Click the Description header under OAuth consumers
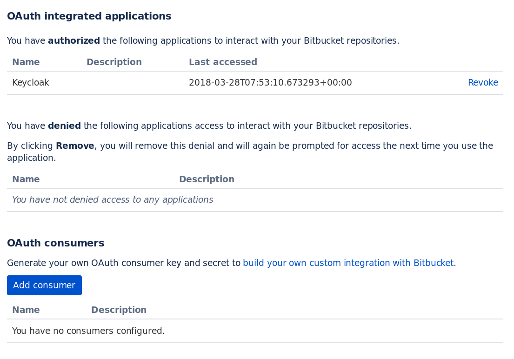 [119, 310]
